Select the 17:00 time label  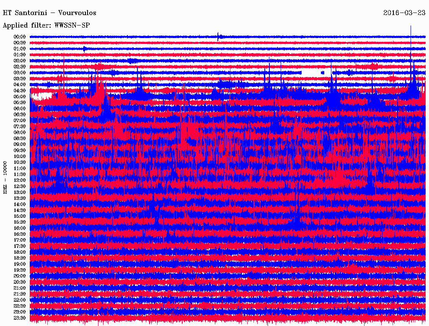tap(20, 240)
